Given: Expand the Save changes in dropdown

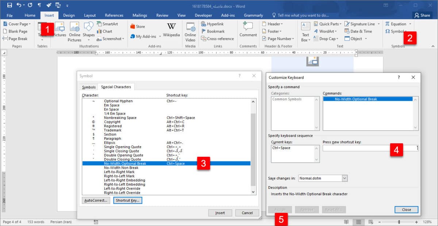Looking at the screenshot, I should coord(345,178).
